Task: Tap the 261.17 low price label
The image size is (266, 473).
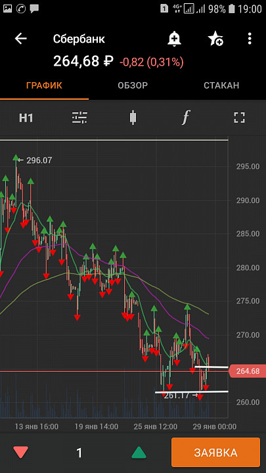Action: [x=177, y=395]
